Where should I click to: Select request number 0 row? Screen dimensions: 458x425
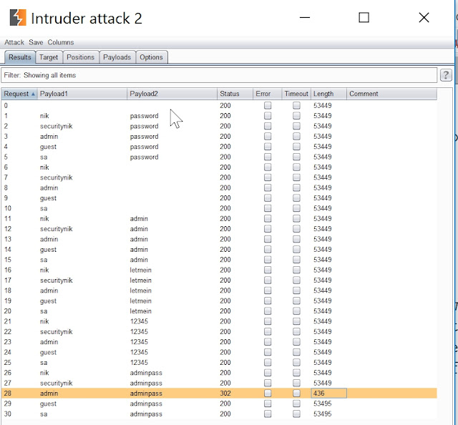click(219, 105)
